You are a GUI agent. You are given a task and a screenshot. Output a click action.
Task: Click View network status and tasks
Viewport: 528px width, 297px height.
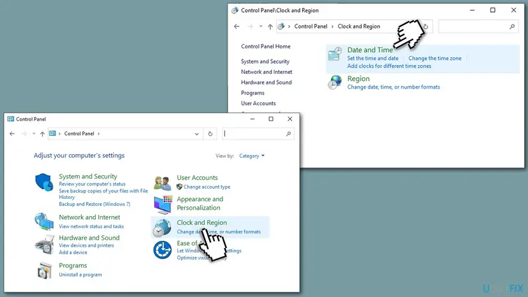pyautogui.click(x=91, y=226)
